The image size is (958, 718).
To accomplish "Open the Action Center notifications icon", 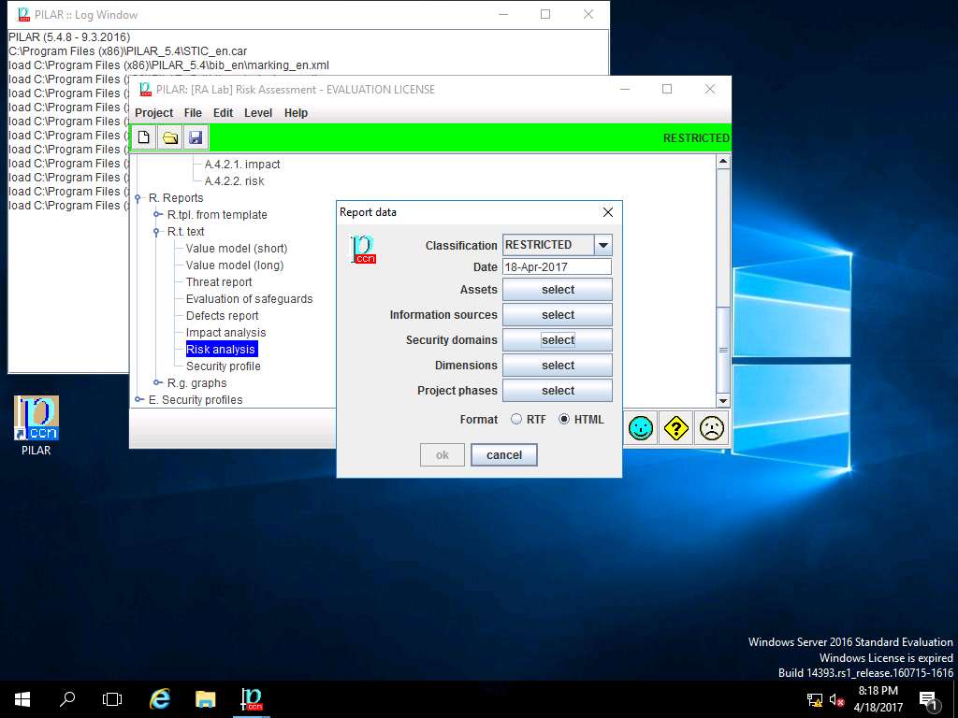I will point(929,700).
